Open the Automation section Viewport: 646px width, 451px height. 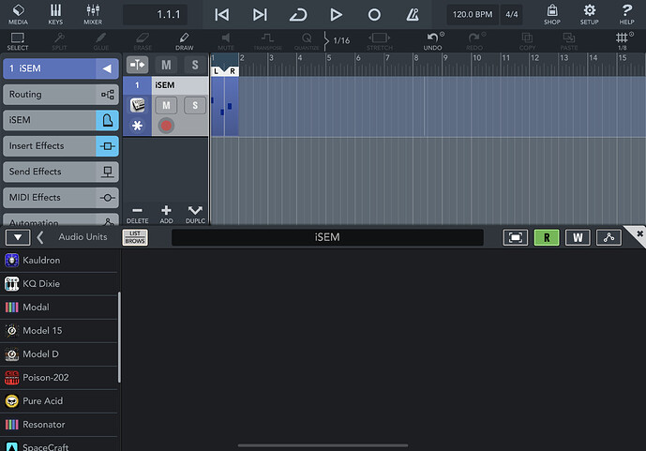tap(61, 220)
